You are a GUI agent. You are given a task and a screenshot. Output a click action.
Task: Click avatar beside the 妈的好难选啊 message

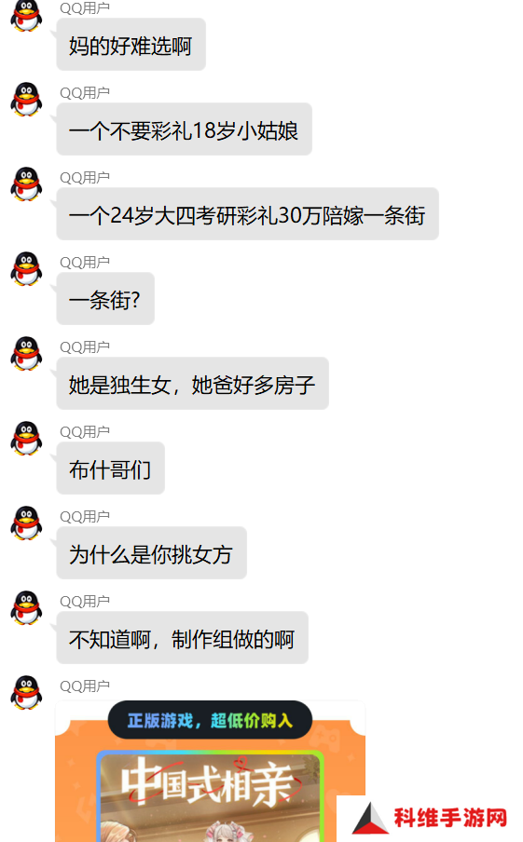[x=26, y=16]
